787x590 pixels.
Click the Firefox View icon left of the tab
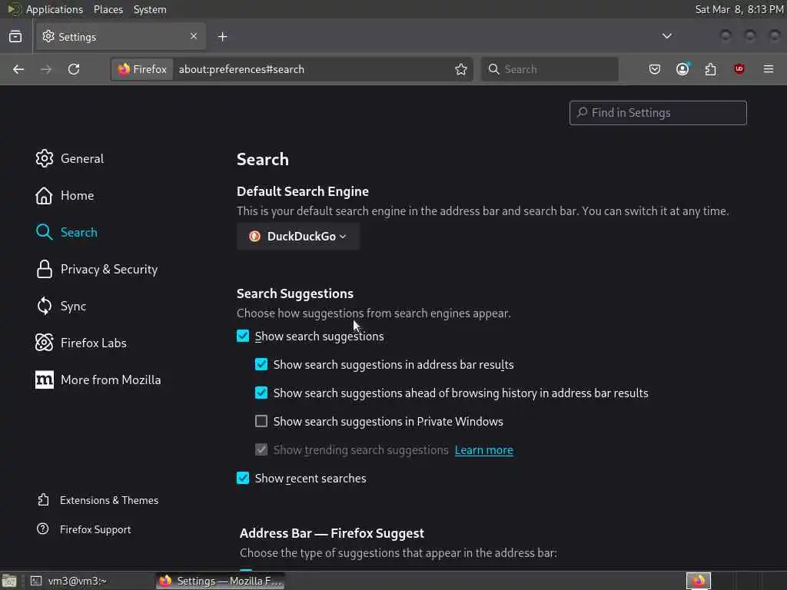15,36
